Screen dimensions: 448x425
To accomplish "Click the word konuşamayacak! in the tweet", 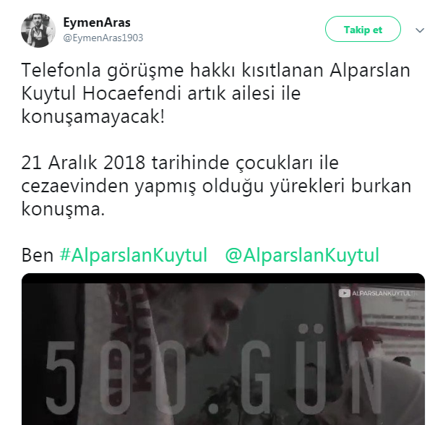I will point(93,117).
